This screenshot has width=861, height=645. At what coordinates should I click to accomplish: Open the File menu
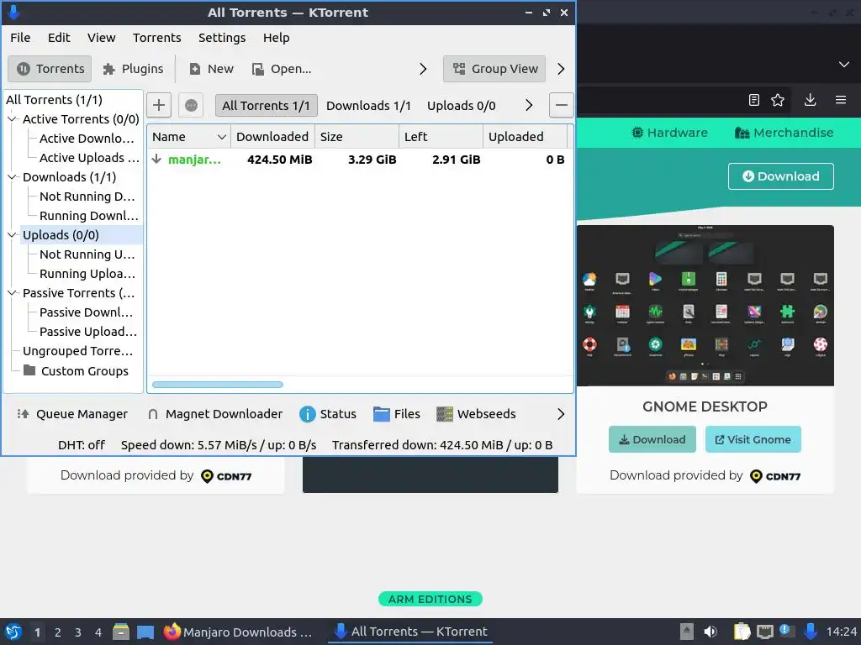pyautogui.click(x=20, y=38)
